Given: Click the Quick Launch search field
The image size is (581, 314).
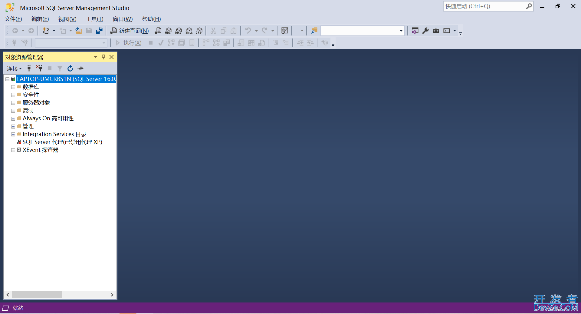Looking at the screenshot, I should (485, 6).
